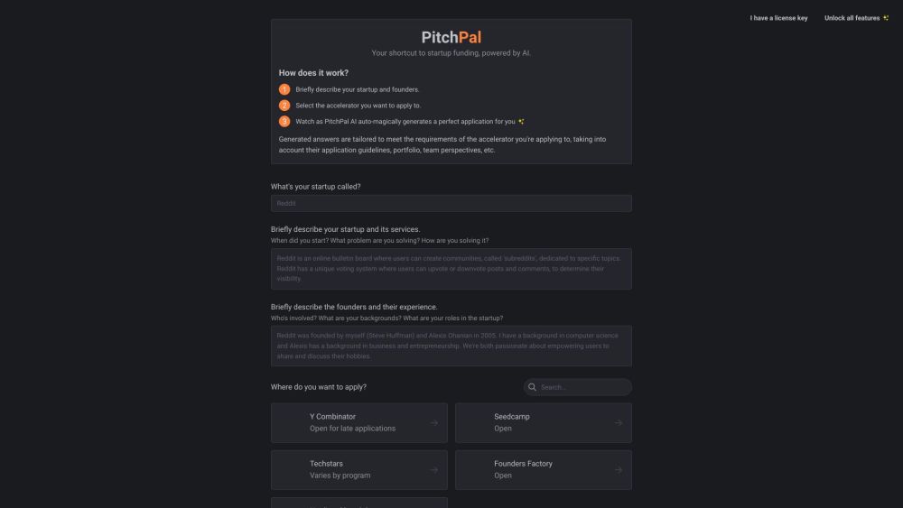The height and width of the screenshot is (508, 903).
Task: Click the arrow on the Y Combinator card
Action: 434,422
